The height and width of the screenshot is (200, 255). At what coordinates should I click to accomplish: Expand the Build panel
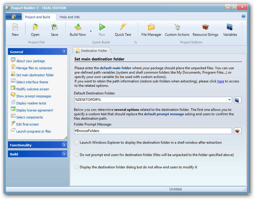click(64, 154)
